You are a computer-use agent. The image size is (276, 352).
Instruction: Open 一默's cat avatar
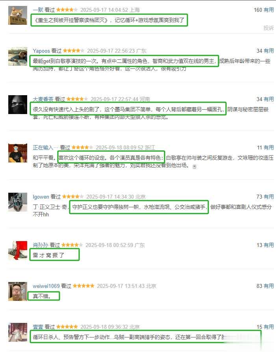click(18, 15)
